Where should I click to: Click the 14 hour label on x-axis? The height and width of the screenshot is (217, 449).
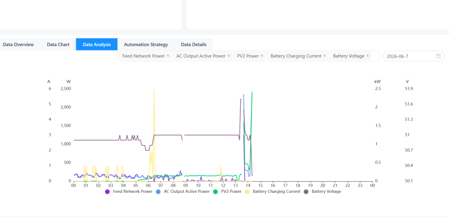click(248, 186)
